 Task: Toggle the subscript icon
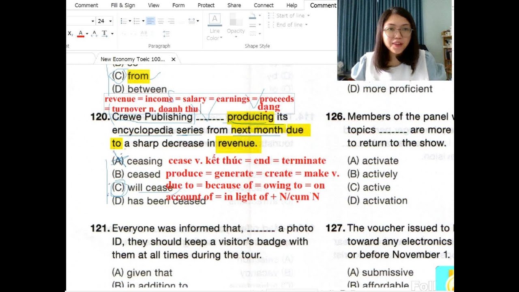(70, 33)
